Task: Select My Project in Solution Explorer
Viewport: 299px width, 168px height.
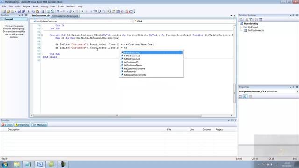Action: (253, 27)
